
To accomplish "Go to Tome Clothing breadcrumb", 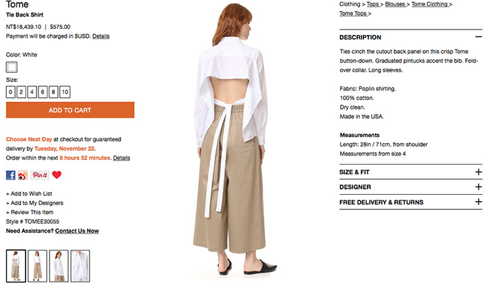I will [x=429, y=4].
